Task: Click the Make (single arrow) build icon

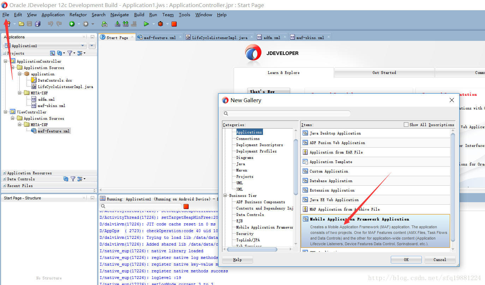Action: coord(118,24)
